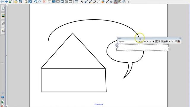Select the Line tool

(x=99, y=1)
